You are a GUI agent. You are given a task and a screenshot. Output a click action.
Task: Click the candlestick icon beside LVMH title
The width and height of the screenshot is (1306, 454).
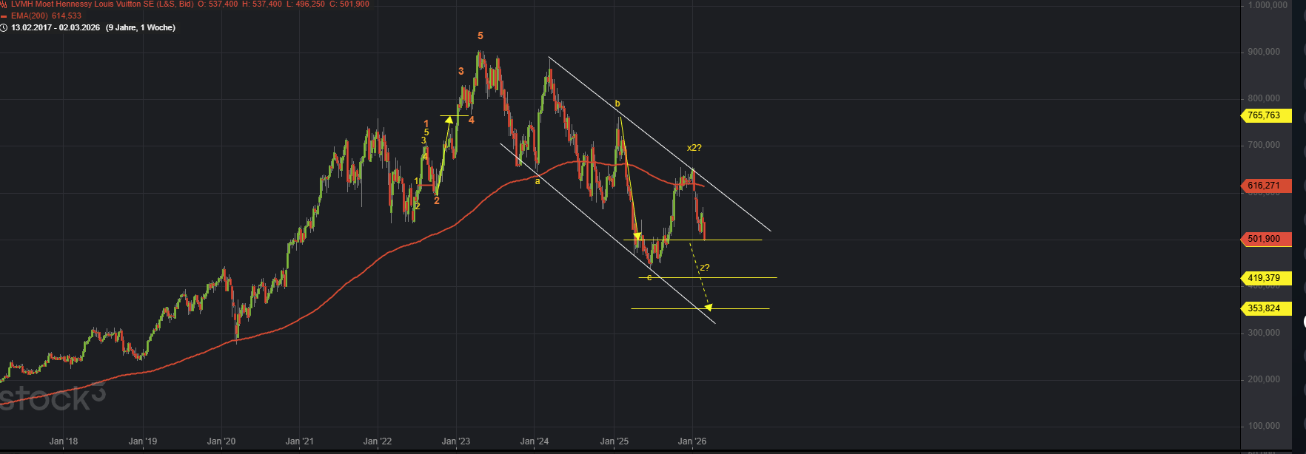[4, 4]
